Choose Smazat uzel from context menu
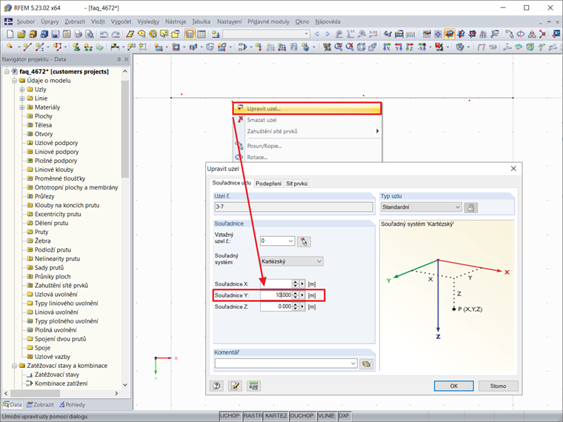The height and width of the screenshot is (422, 563). tap(307, 120)
